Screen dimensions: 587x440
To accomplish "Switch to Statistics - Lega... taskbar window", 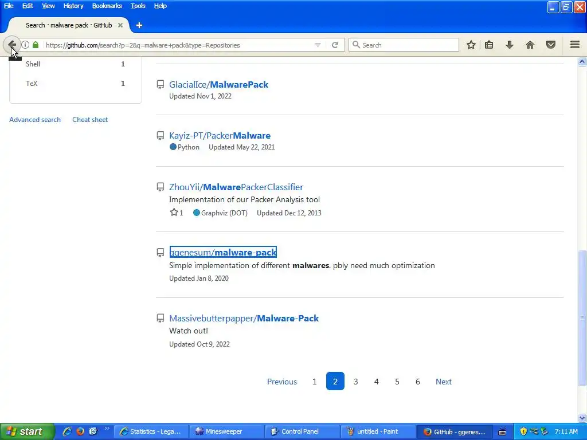I will click(151, 432).
